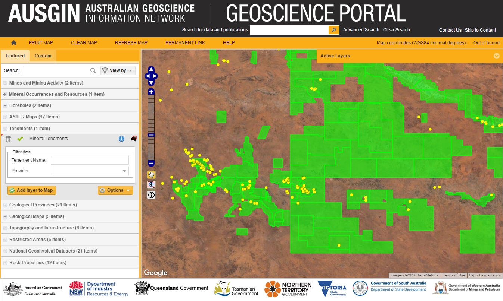Click Add layer to Map button
Viewport: 503px width, 301px height.
tap(32, 190)
